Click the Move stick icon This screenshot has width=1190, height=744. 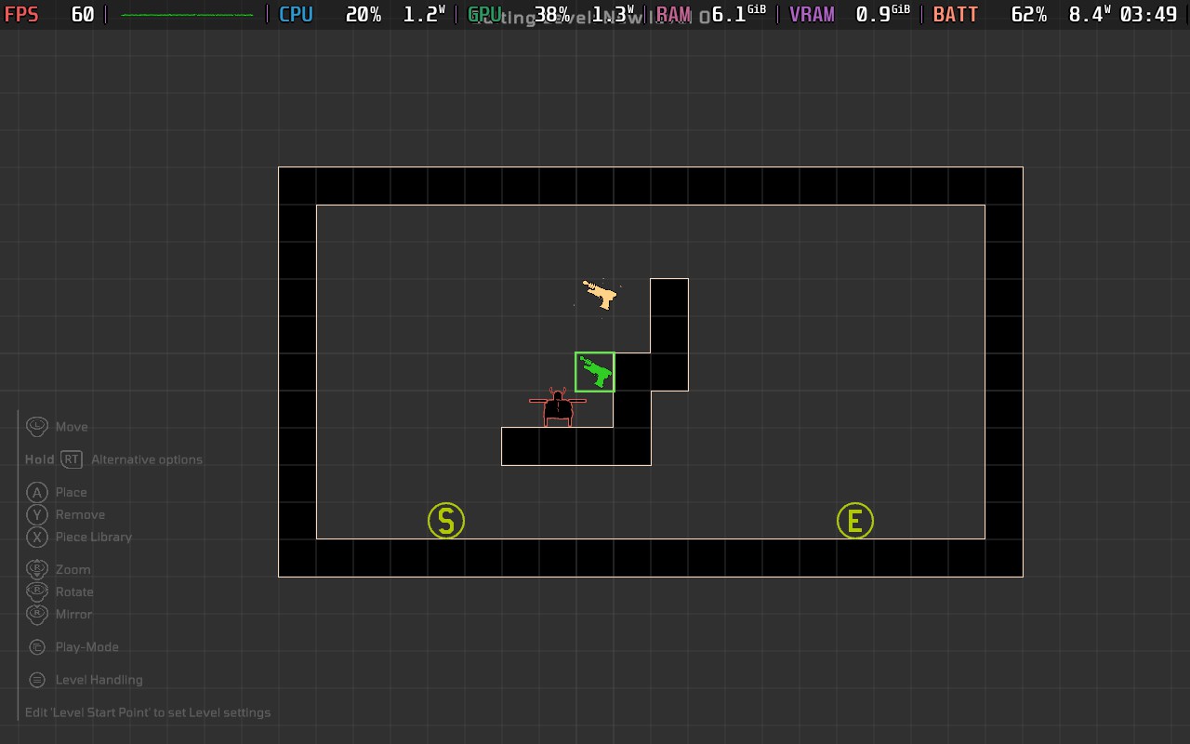[37, 426]
